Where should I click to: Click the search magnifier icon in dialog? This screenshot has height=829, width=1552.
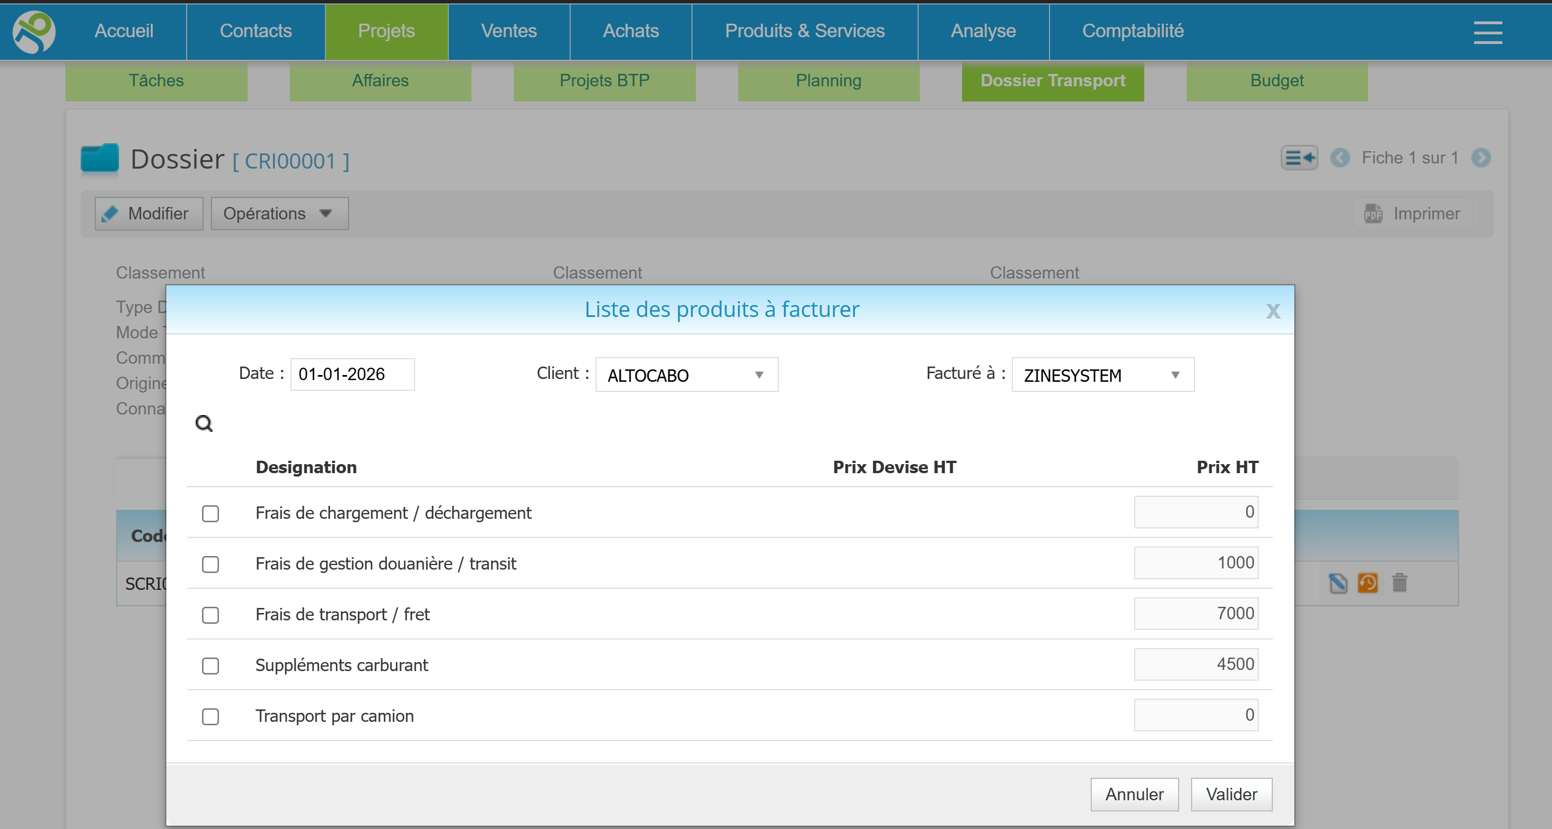[x=204, y=424]
